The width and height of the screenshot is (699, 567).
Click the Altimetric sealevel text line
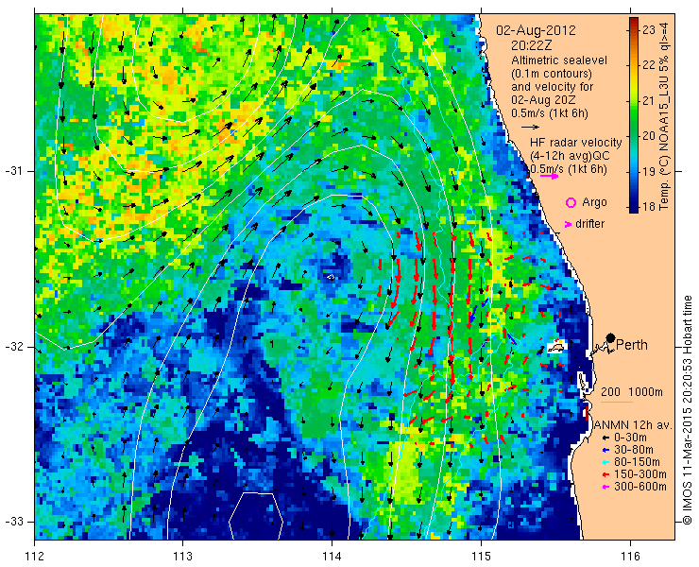(x=559, y=60)
